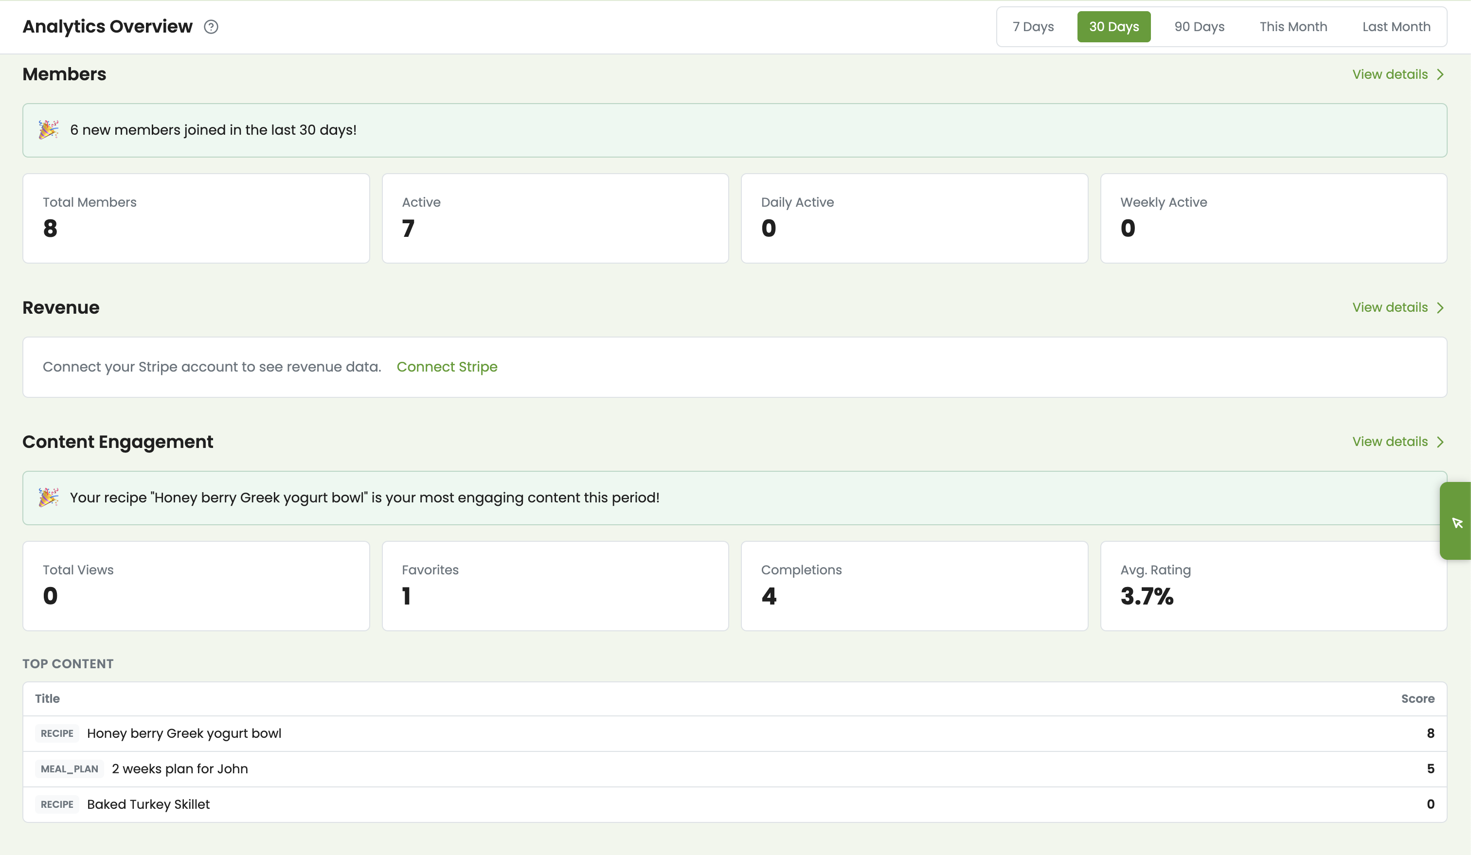Screen dimensions: 1471x855
Task: Click the Content Engagement heading
Action: tap(118, 442)
